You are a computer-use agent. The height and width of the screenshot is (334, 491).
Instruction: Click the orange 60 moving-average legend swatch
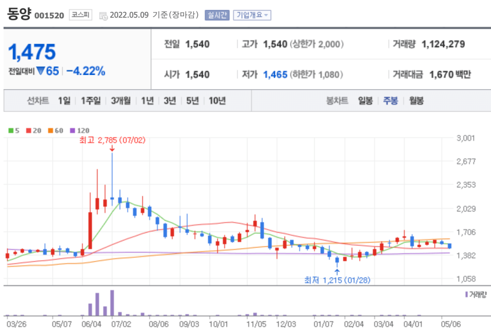tap(50, 131)
